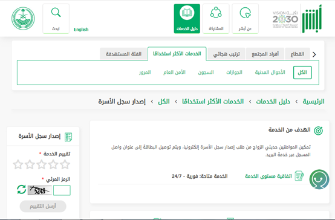Open the chat assistant bubble
The width and height of the screenshot is (335, 220).
tap(319, 180)
